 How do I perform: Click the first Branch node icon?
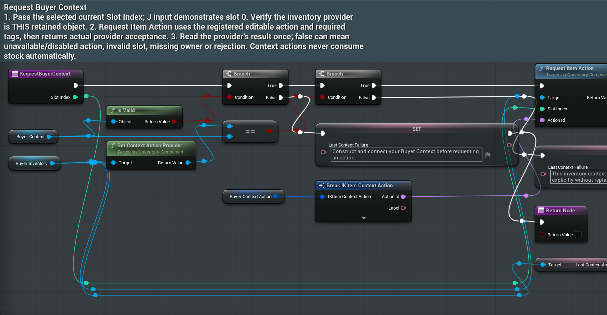pos(229,74)
